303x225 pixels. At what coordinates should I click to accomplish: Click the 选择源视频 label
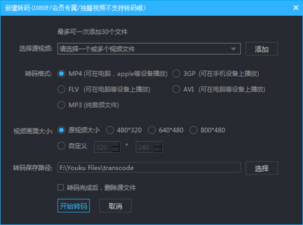(x=36, y=49)
